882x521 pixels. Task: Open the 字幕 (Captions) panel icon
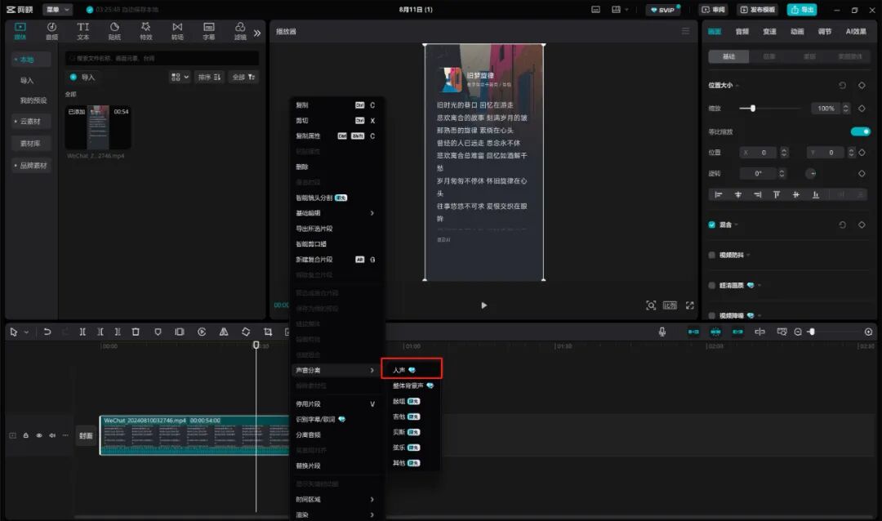coord(209,31)
